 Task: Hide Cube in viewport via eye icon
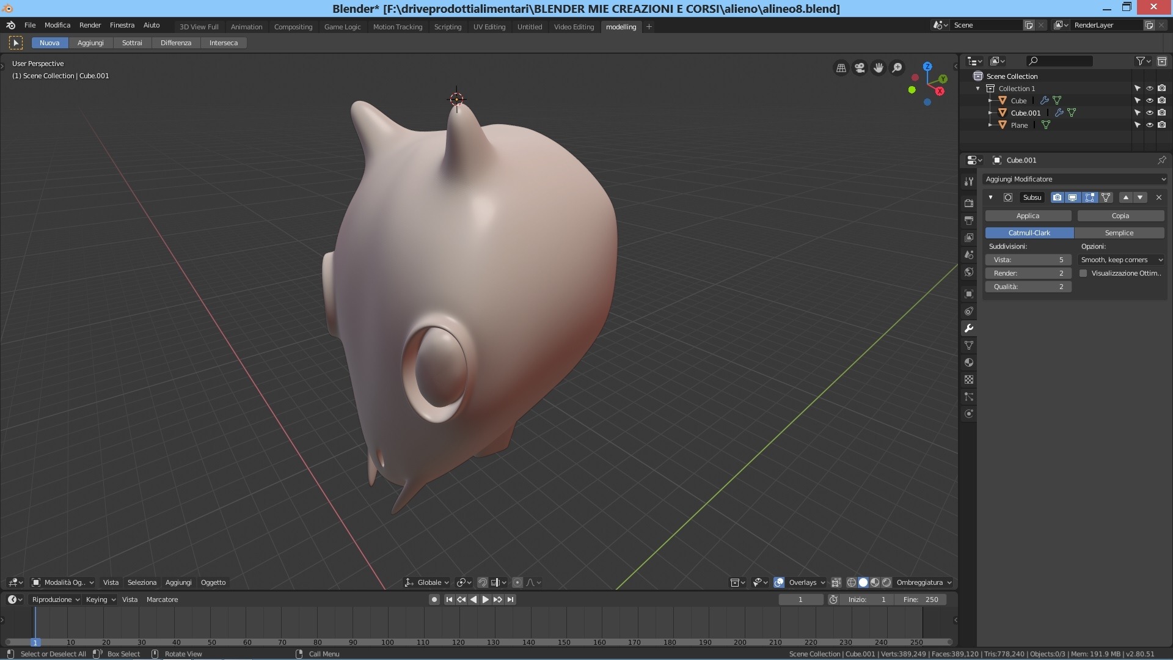point(1149,100)
